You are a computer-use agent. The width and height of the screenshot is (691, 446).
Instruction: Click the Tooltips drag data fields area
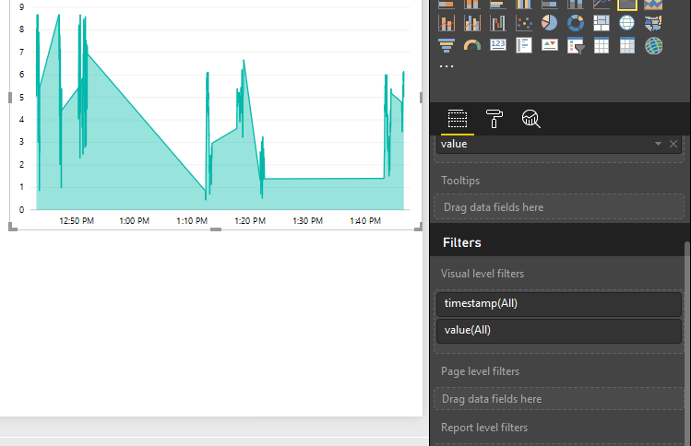click(x=559, y=207)
